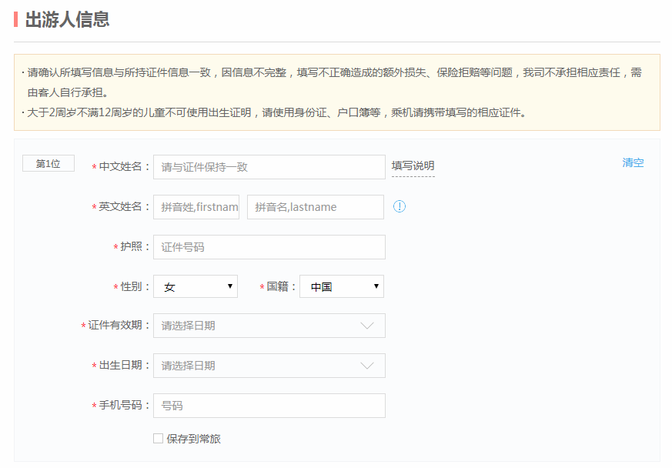Click 清空 to clear the traveler form

[633, 162]
